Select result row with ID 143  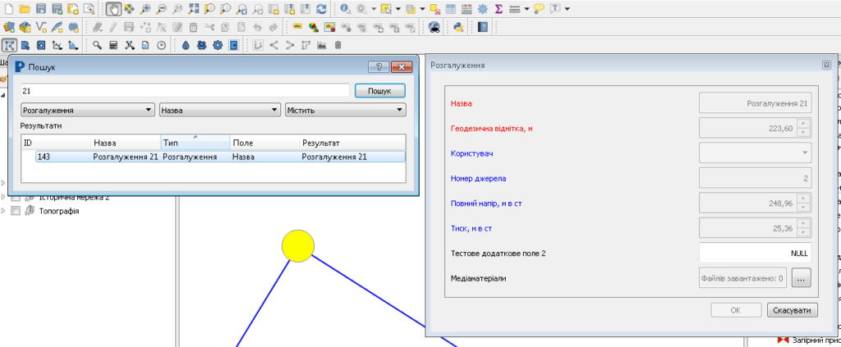pos(220,157)
